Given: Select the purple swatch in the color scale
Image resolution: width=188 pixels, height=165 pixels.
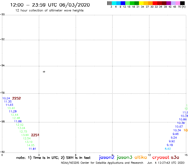Looking at the screenshot, I should pyautogui.click(x=169, y=3).
